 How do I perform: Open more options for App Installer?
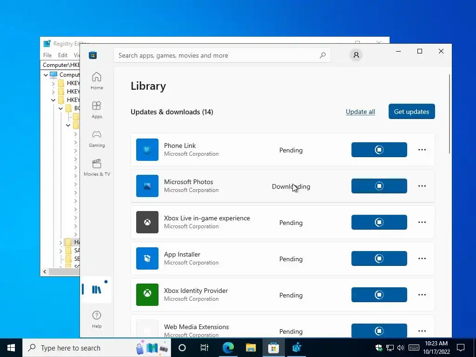422,258
